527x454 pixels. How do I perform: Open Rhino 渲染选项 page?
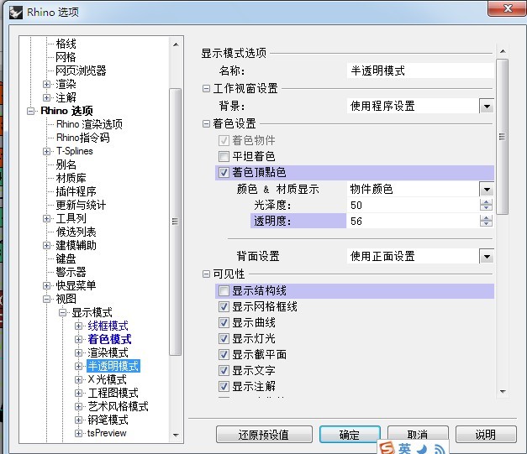tap(89, 124)
